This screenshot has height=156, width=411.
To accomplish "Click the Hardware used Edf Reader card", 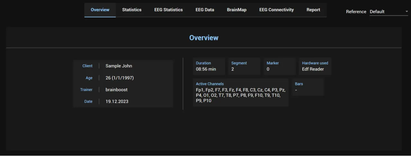I will point(315,66).
